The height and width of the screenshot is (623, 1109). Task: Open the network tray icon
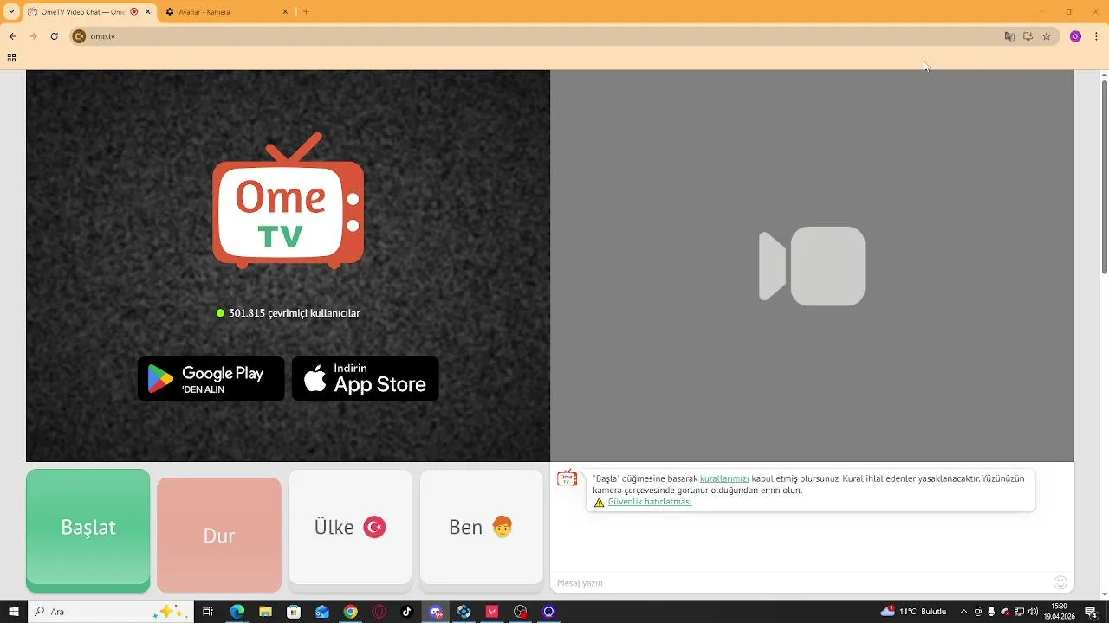point(1019,612)
